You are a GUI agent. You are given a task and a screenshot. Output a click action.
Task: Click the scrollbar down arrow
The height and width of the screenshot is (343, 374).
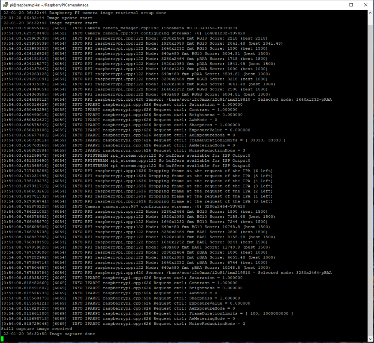point(370,339)
